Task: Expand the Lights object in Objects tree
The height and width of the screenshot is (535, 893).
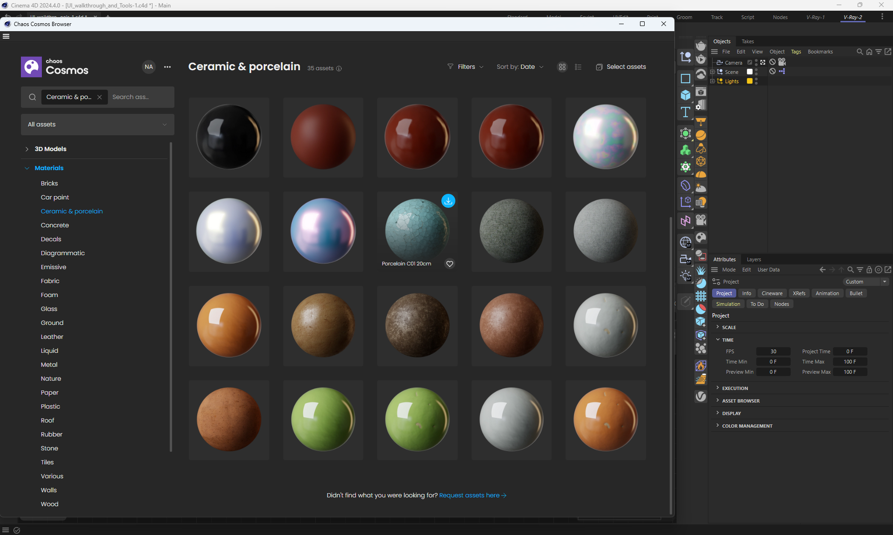Action: click(712, 81)
